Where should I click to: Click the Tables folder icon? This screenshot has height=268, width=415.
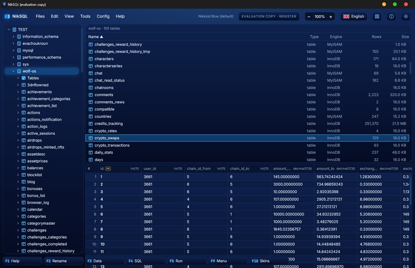point(24,78)
